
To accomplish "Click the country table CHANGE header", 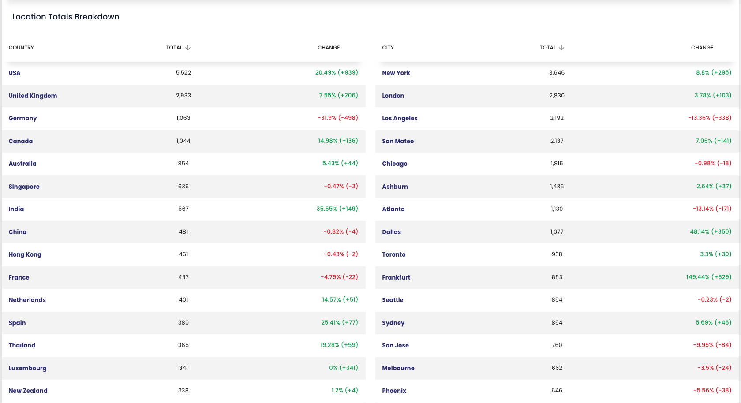I will (x=329, y=48).
